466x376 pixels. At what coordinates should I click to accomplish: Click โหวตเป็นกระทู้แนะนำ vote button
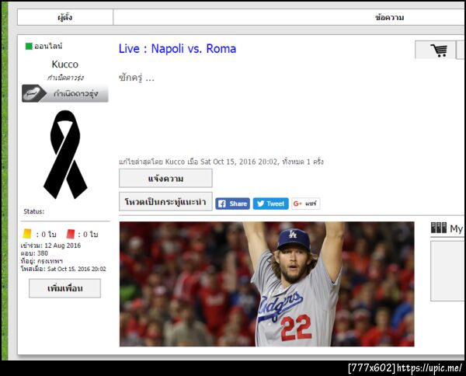[165, 201]
